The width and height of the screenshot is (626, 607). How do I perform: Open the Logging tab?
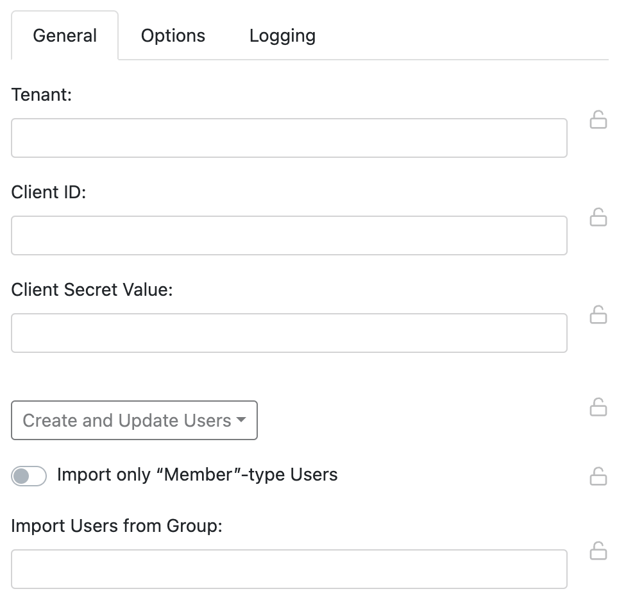coord(282,35)
